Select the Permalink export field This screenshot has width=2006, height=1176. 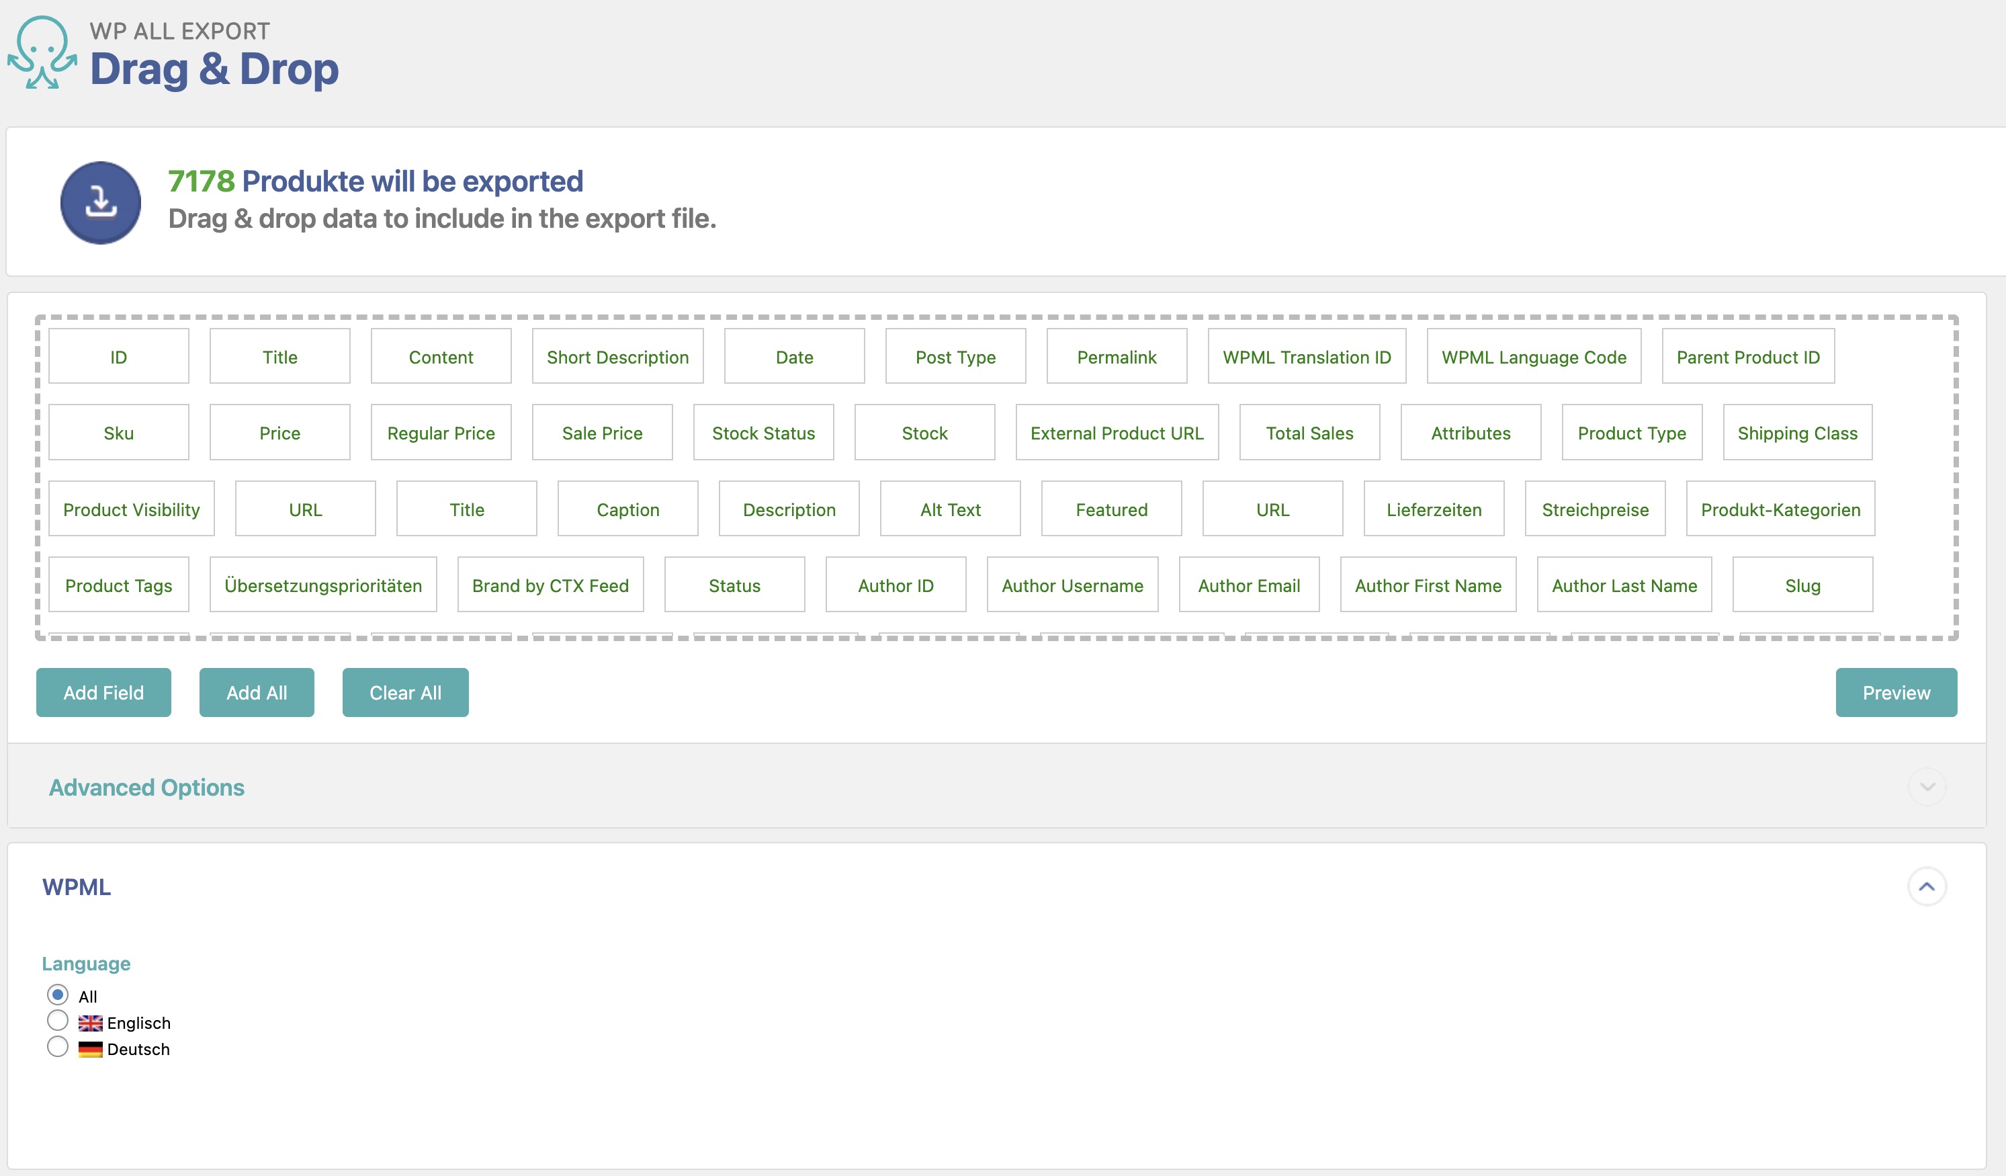coord(1117,357)
